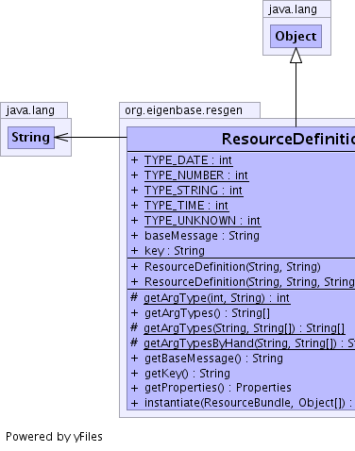
Task: Select the TYPE_TIME : int field
Action: click(x=186, y=206)
